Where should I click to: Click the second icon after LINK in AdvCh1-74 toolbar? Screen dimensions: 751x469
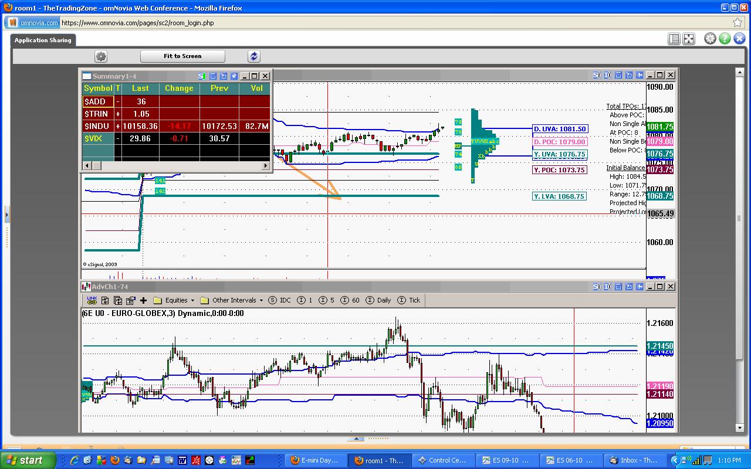click(105, 300)
